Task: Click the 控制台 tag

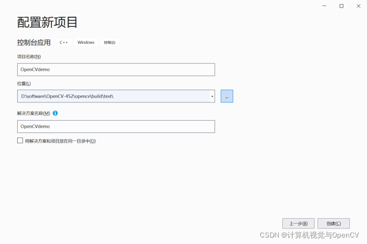Action: click(109, 42)
